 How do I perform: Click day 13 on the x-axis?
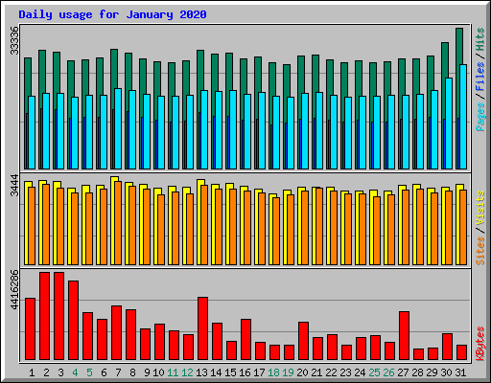[201, 372]
